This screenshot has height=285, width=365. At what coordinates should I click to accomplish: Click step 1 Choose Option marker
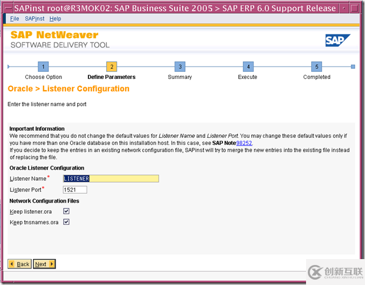[43, 67]
